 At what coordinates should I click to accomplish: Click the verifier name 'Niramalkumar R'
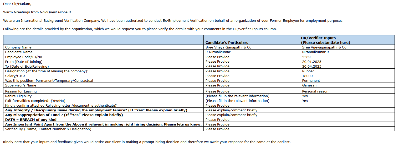click(x=315, y=52)
